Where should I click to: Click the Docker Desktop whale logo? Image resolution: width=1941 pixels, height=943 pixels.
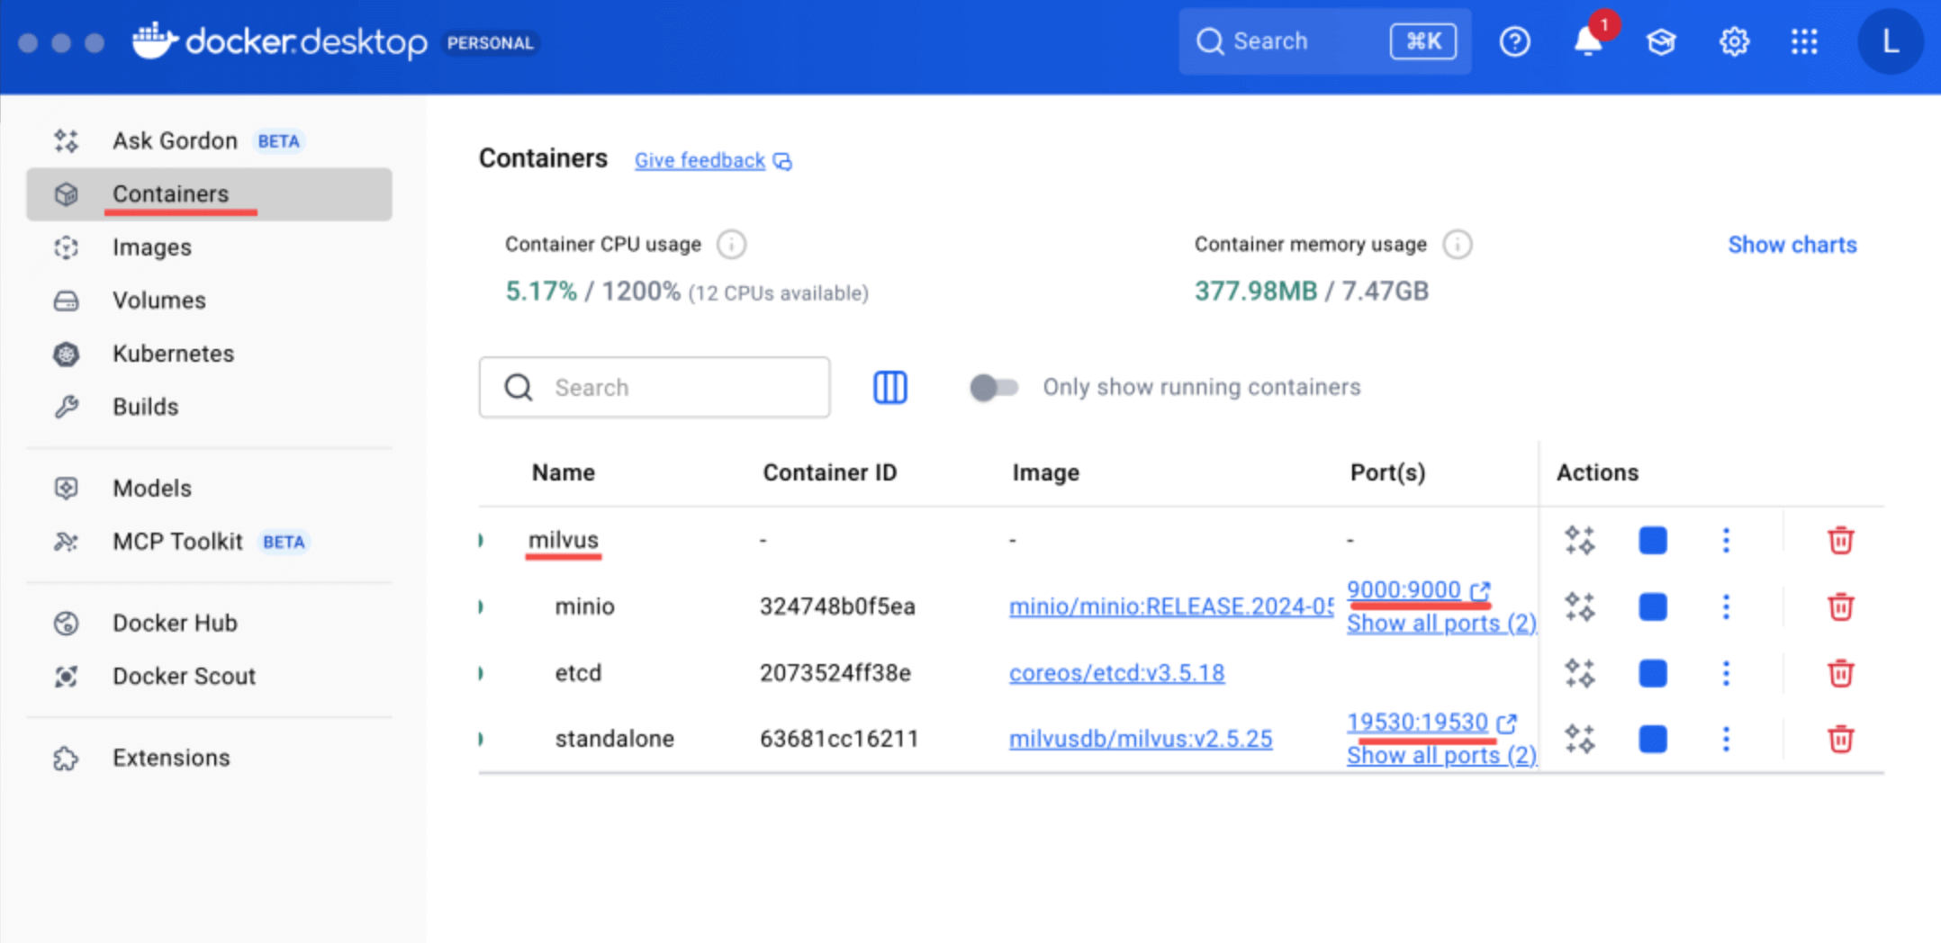[x=155, y=40]
